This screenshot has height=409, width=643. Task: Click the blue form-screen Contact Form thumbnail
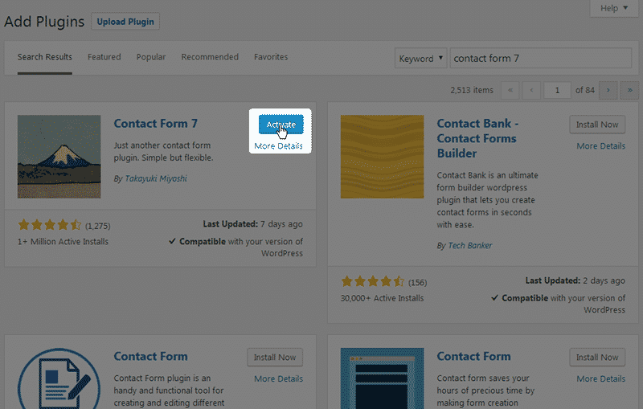[x=383, y=378]
